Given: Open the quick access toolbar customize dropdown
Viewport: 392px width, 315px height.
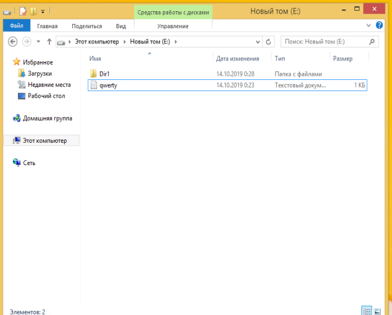Looking at the screenshot, I should (x=43, y=11).
